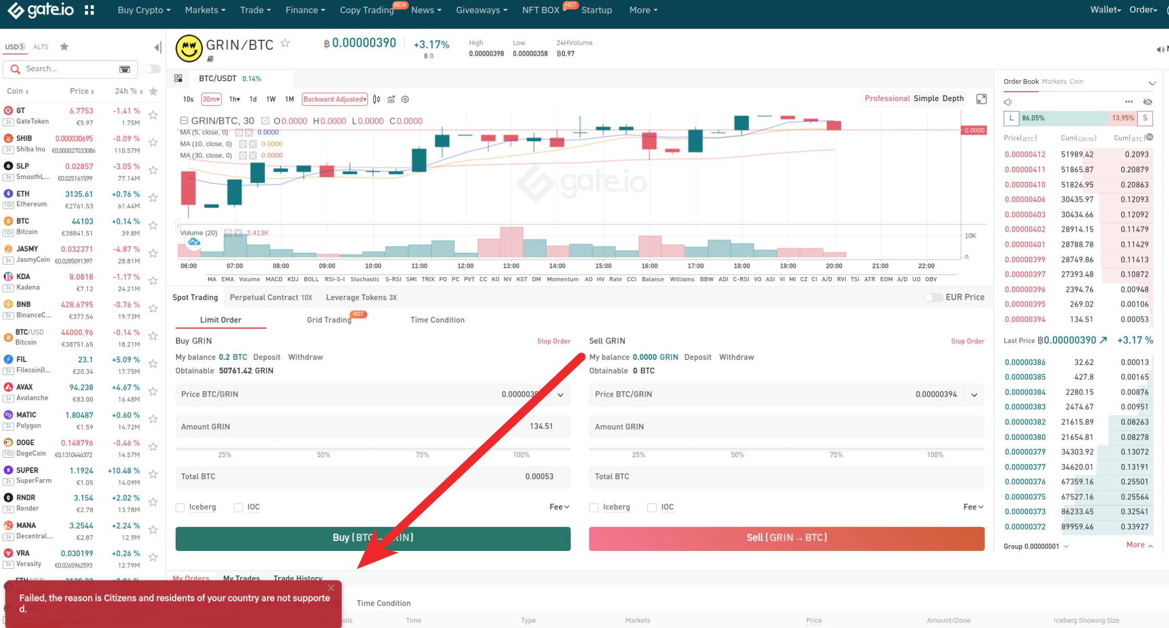Click the page speaker icon at top right
This screenshot has width=1169, height=628.
coord(1161,49)
